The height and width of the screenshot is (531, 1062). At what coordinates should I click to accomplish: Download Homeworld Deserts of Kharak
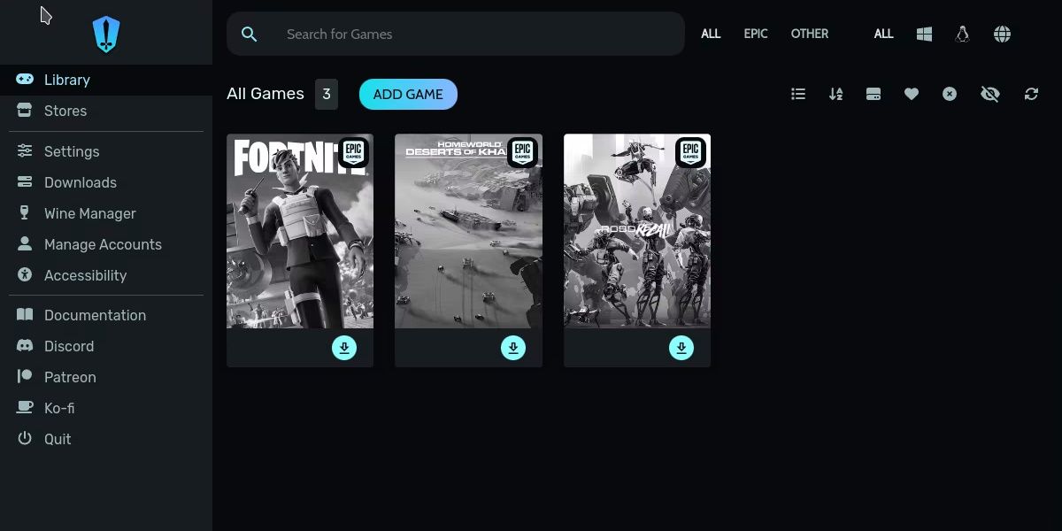513,348
